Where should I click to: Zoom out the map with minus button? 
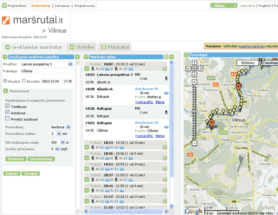click(x=194, y=143)
